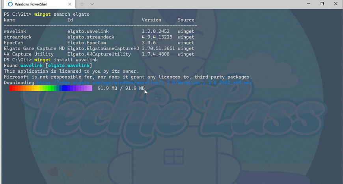
Task: Click the 'Microsoft is not responsible' line
Action: pos(128,77)
